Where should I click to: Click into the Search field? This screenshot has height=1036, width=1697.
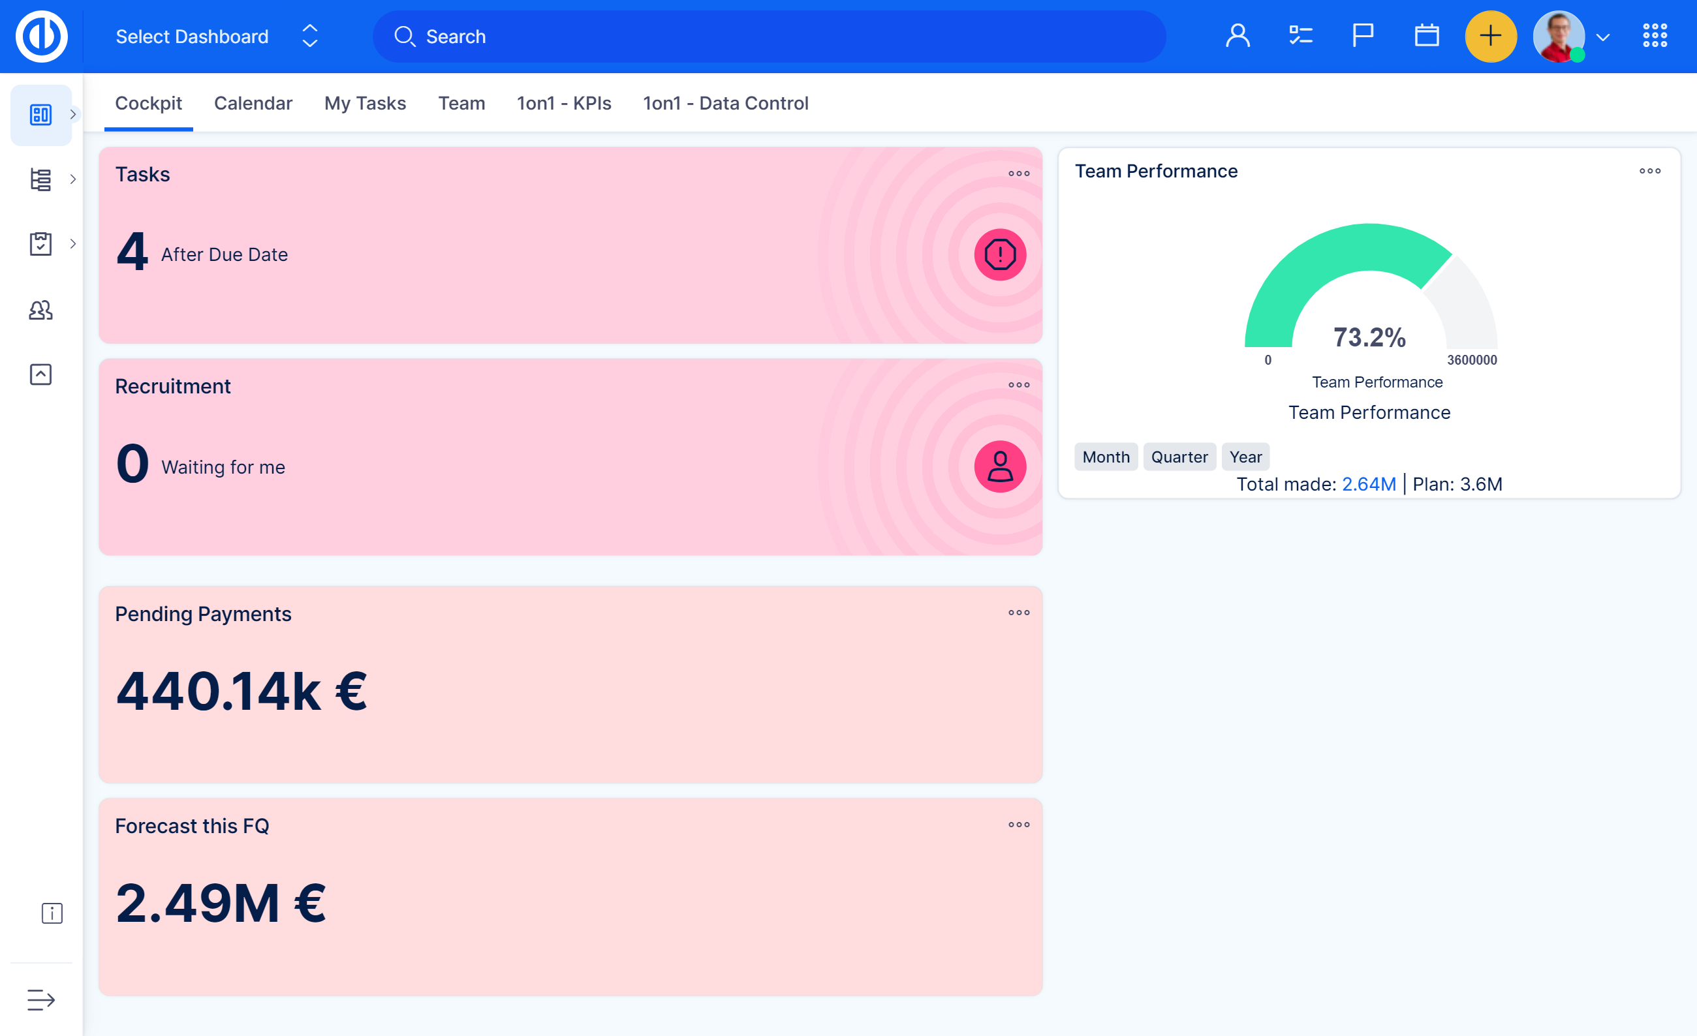[768, 37]
